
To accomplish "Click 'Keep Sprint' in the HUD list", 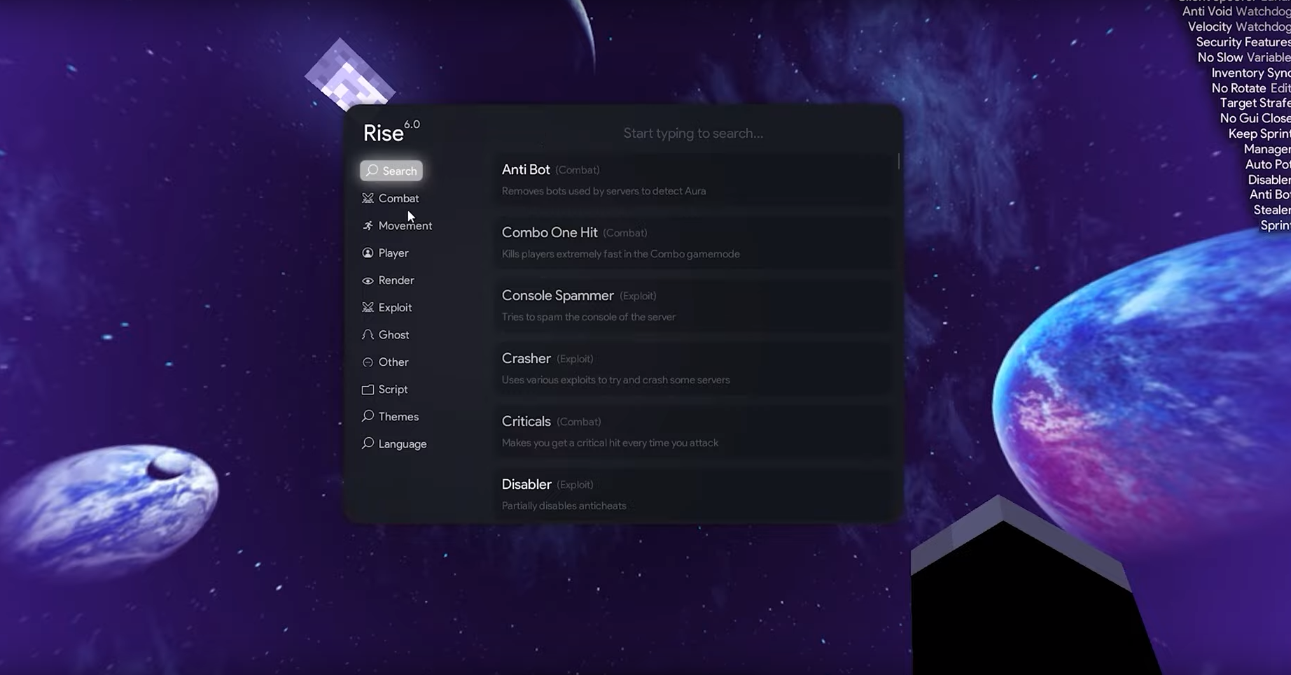I will [1259, 134].
